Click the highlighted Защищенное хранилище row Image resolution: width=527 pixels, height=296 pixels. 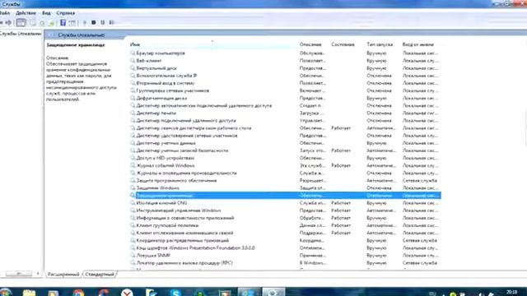285,196
